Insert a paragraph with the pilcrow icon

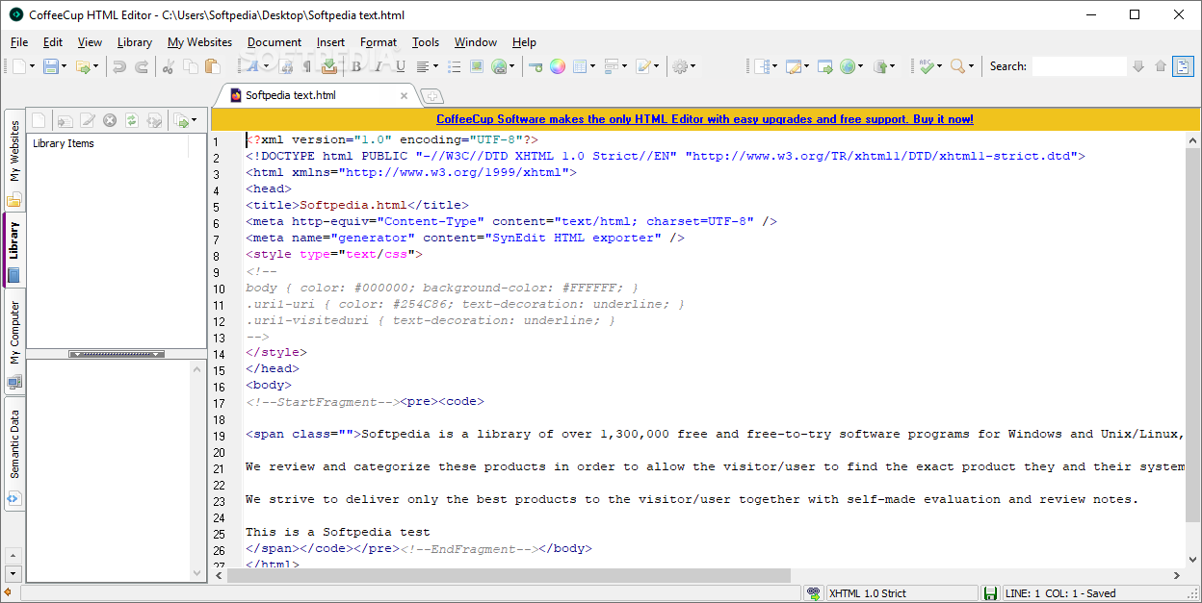[307, 66]
